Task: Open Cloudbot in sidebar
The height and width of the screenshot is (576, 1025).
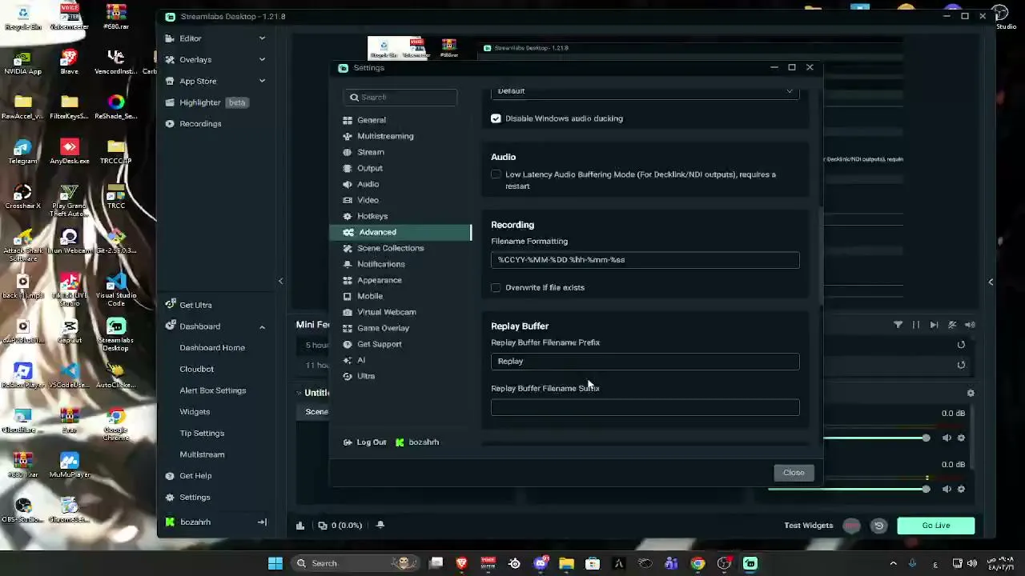Action: pyautogui.click(x=196, y=370)
